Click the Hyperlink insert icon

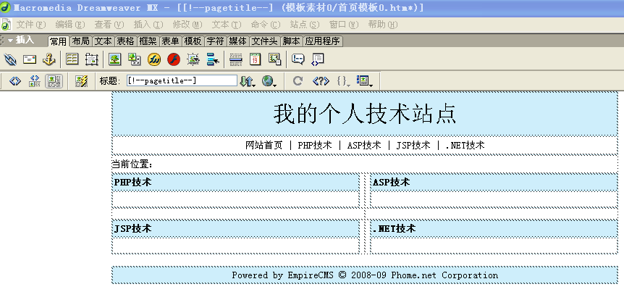click(x=10, y=59)
